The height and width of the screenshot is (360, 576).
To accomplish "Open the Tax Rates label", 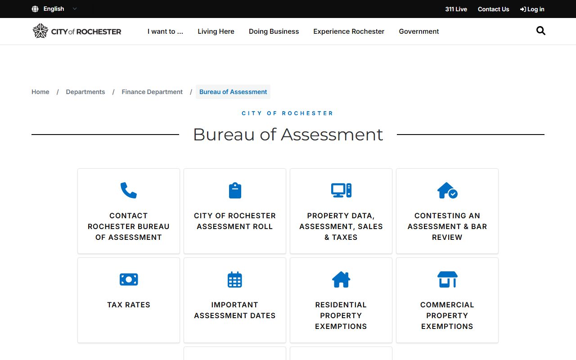I will 129,305.
